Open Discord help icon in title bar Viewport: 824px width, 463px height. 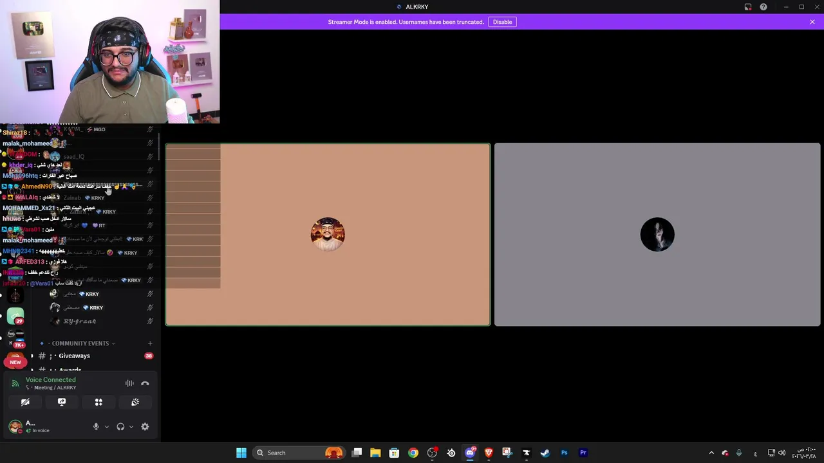click(x=763, y=7)
